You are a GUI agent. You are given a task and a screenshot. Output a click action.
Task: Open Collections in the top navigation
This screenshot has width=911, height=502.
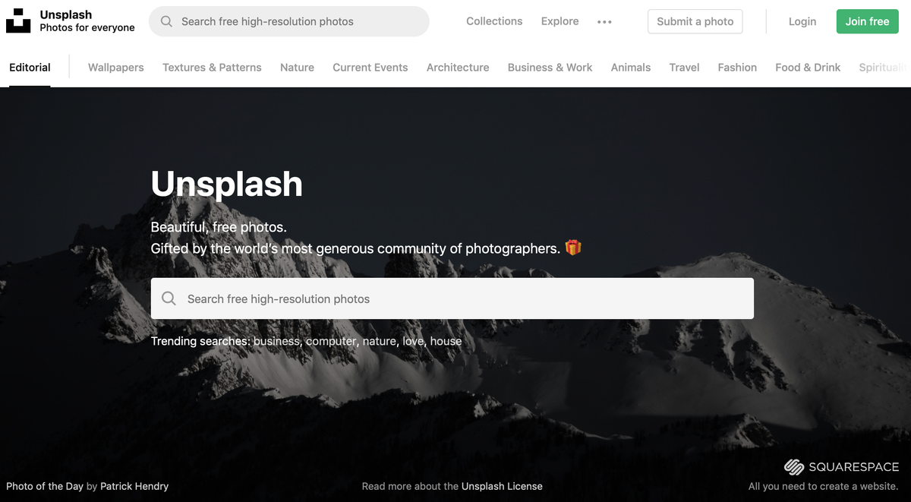pyautogui.click(x=494, y=21)
